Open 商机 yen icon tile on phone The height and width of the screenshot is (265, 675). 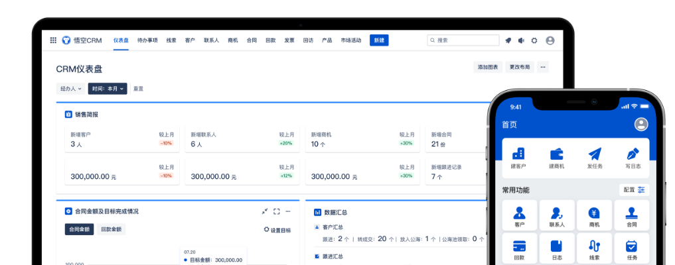[594, 216]
